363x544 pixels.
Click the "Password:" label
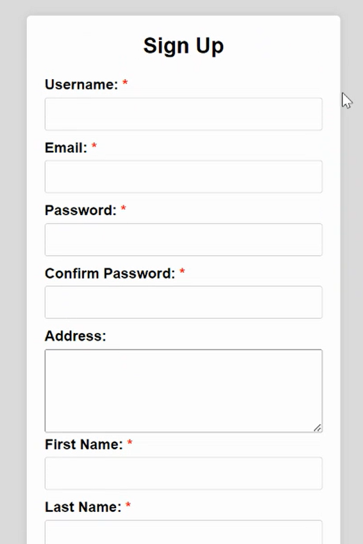click(x=80, y=210)
